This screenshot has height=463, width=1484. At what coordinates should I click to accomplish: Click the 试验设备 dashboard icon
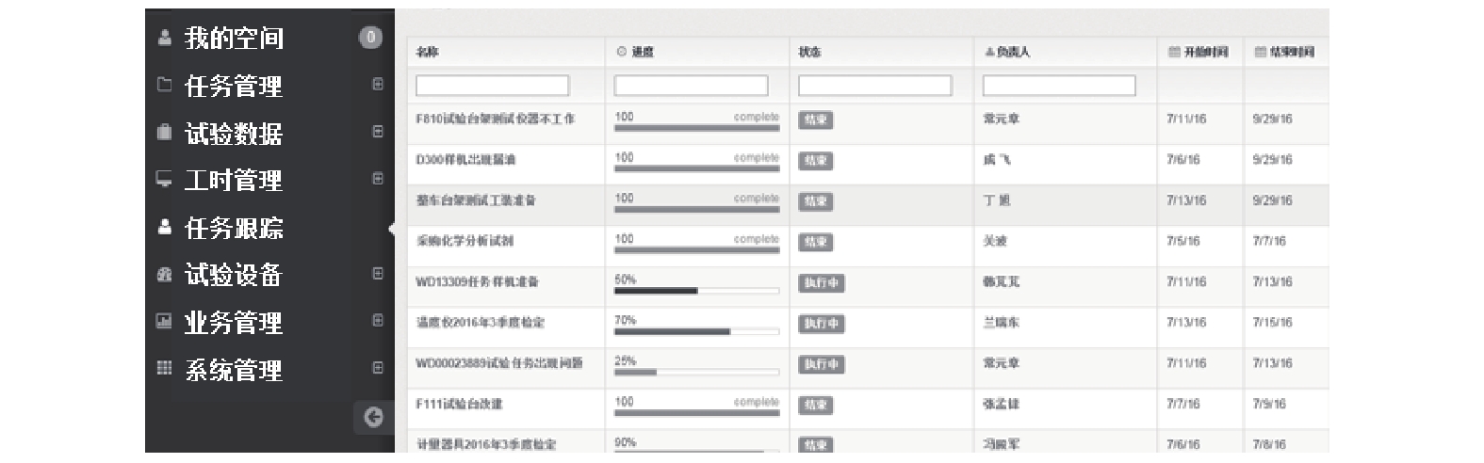(x=164, y=275)
